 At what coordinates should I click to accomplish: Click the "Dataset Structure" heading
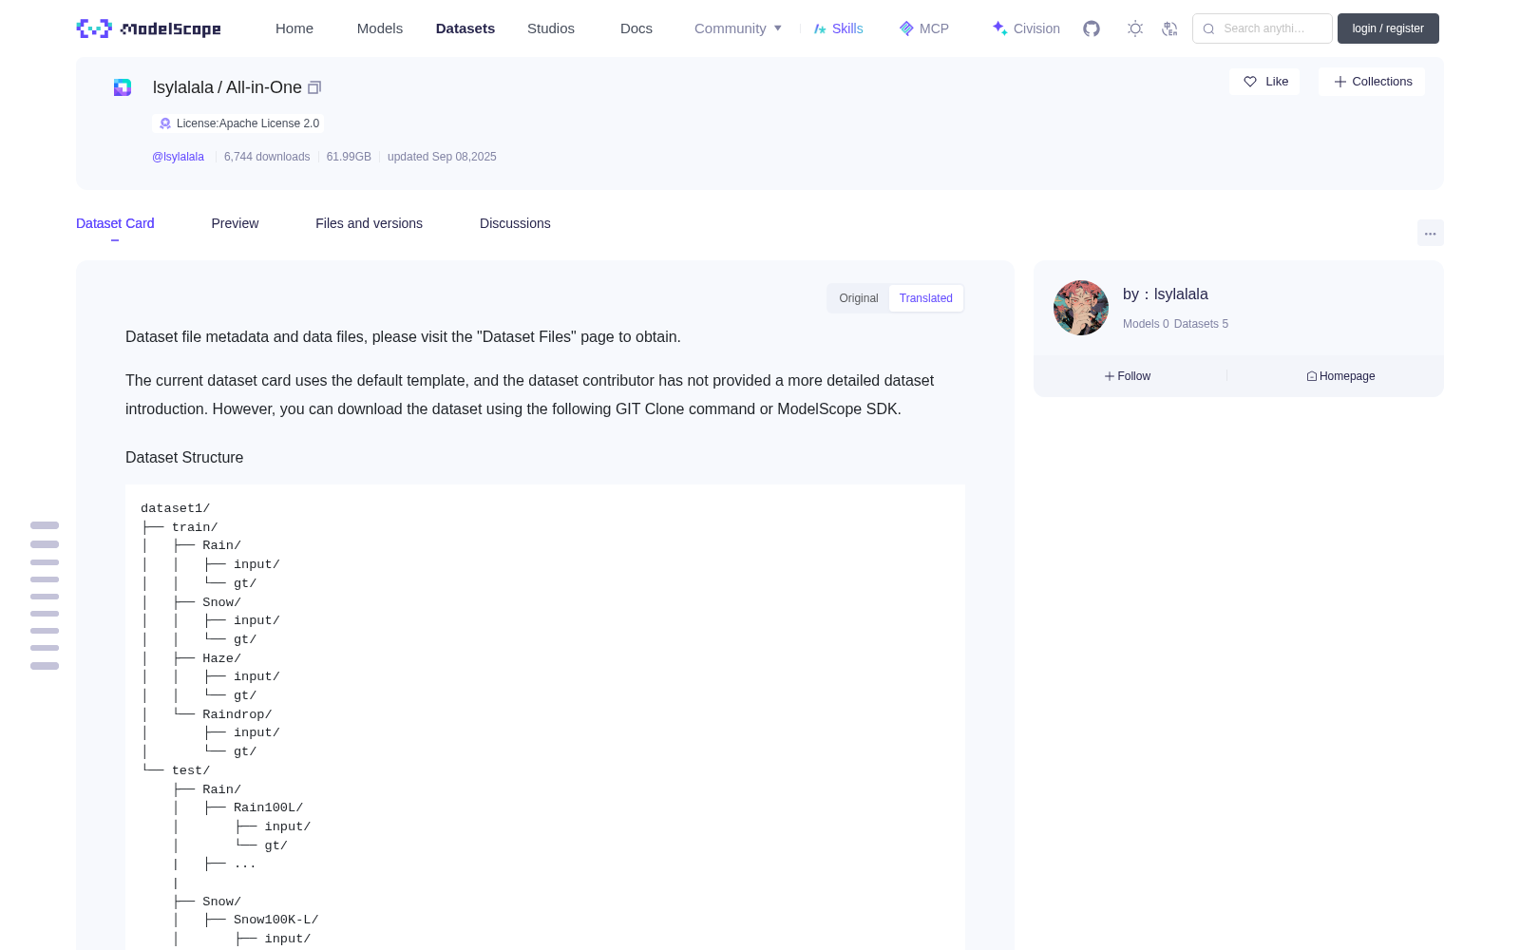184,457
